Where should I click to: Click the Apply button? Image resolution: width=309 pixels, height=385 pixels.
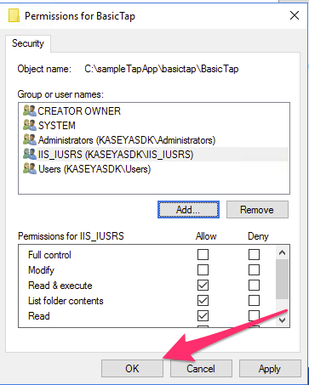[x=270, y=369]
